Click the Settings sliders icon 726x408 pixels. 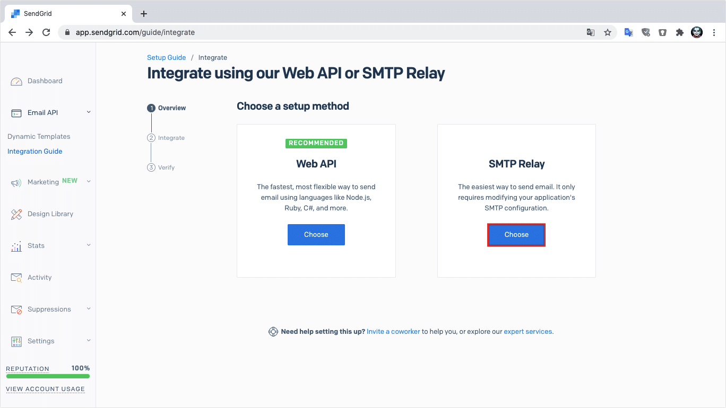tap(16, 341)
